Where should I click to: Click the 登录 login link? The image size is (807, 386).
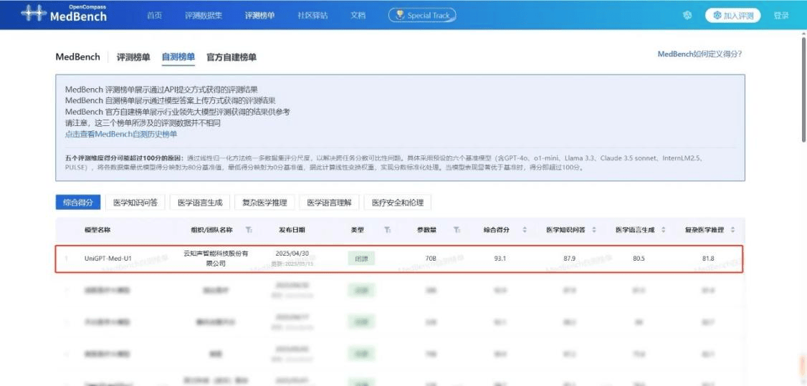[x=781, y=15]
